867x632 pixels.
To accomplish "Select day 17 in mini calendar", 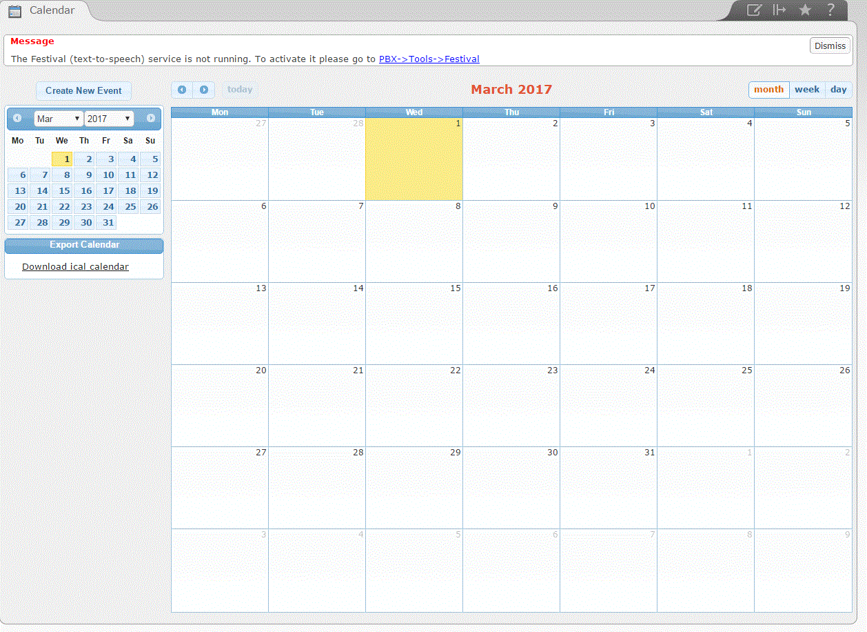I will (x=106, y=190).
